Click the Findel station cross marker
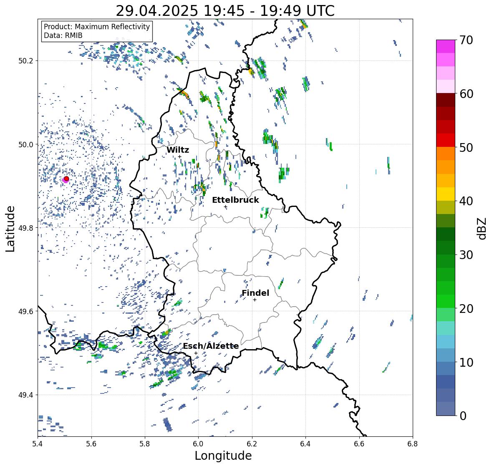492x466 pixels. [x=255, y=300]
